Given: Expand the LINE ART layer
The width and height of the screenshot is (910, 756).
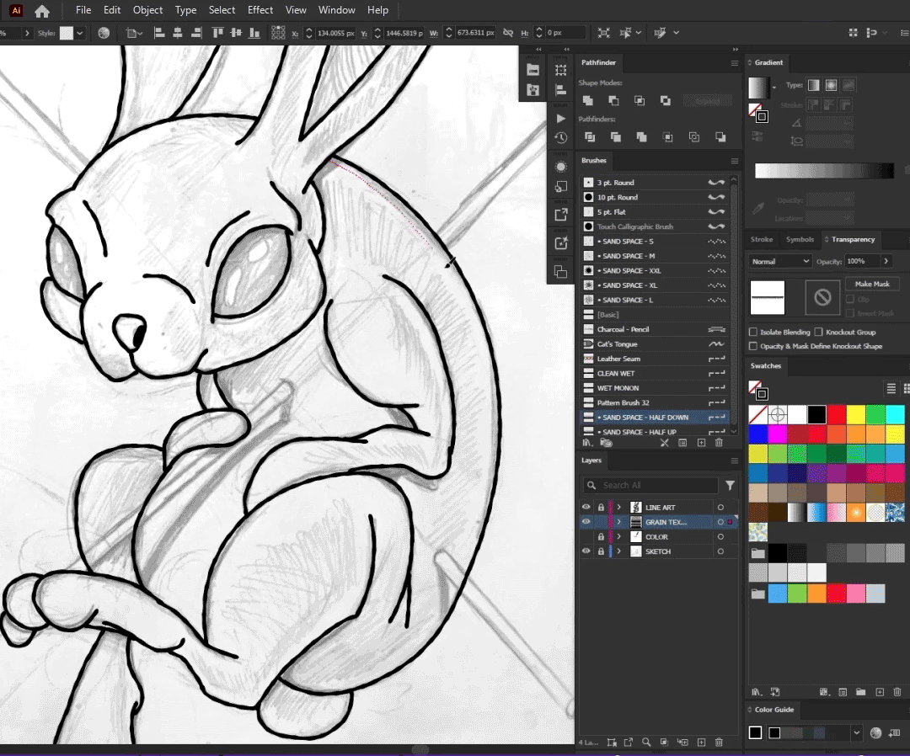Looking at the screenshot, I should (x=619, y=508).
